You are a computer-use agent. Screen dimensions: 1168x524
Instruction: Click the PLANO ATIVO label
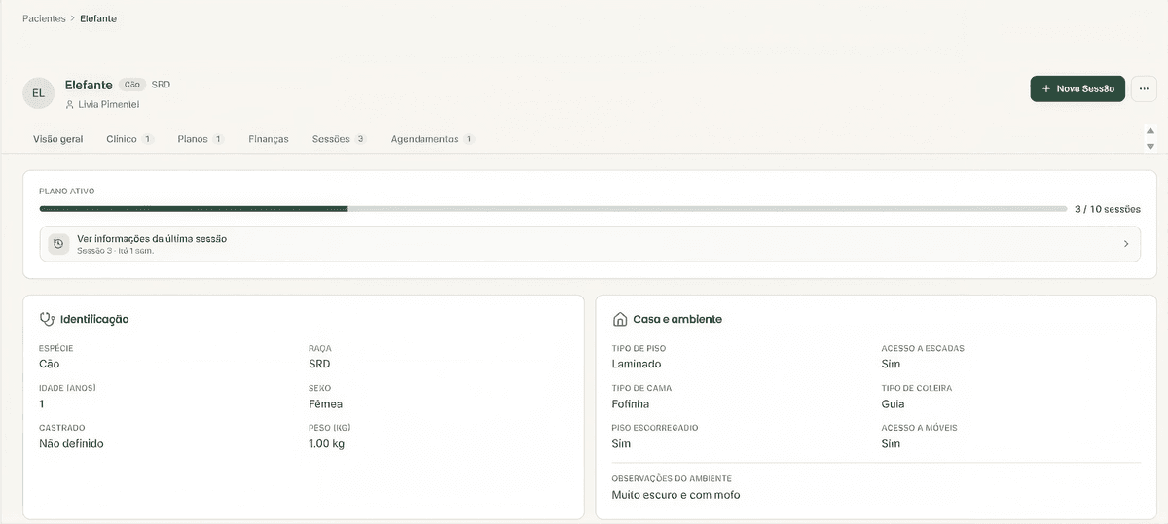67,192
